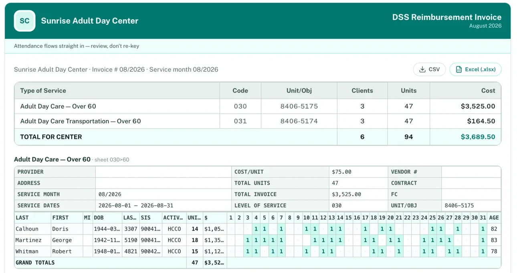The width and height of the screenshot is (517, 273).
Task: Click service code 030 in summary table
Action: (240, 106)
